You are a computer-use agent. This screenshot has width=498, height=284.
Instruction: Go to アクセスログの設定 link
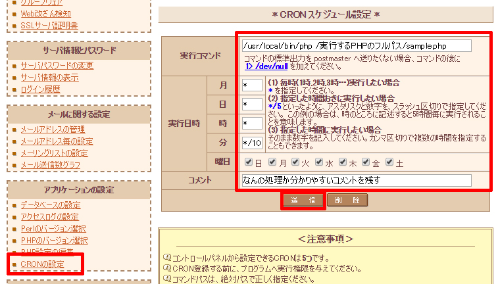tap(49, 217)
